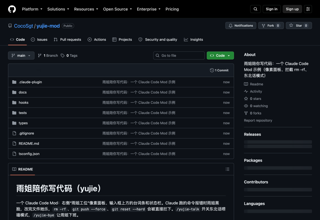
Task: Expand the Solutions menu
Action: click(x=58, y=9)
